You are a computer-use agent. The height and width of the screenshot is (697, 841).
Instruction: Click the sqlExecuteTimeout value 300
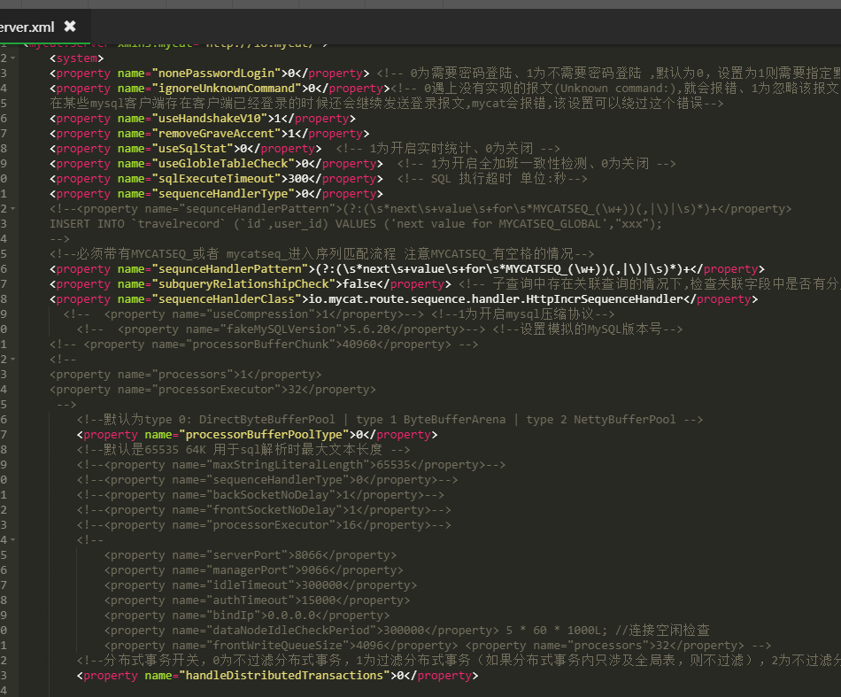click(298, 178)
